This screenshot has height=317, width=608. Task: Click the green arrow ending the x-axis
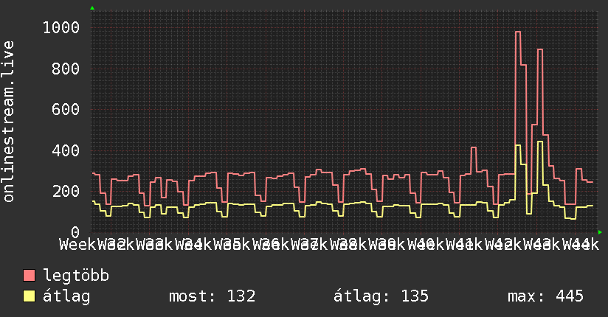[x=600, y=232]
